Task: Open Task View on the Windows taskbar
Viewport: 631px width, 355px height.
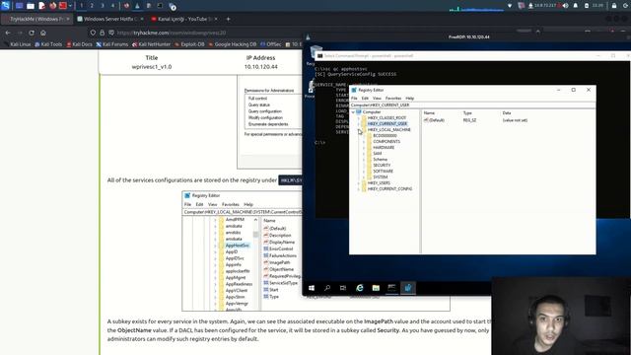Action: (343, 288)
